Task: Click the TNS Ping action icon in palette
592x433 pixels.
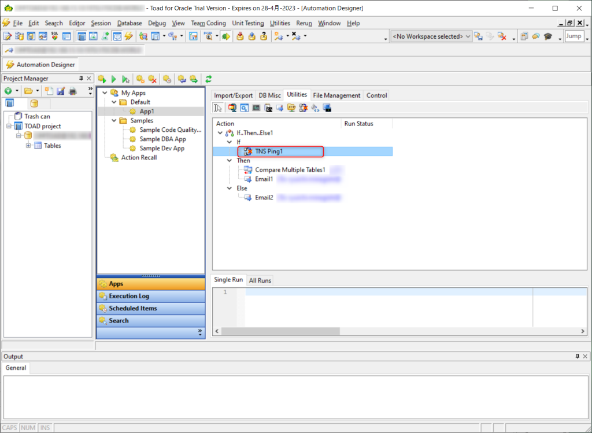Action: pos(303,108)
